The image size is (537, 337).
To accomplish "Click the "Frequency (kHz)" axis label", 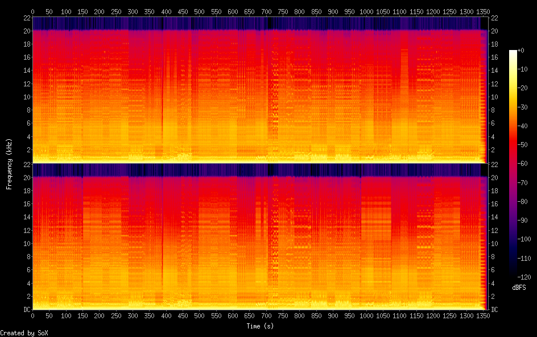I will click(x=9, y=163).
